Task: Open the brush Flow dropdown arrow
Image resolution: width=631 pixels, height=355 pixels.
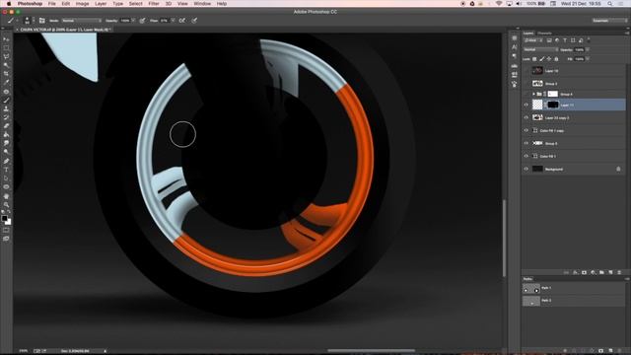Action: (x=173, y=20)
